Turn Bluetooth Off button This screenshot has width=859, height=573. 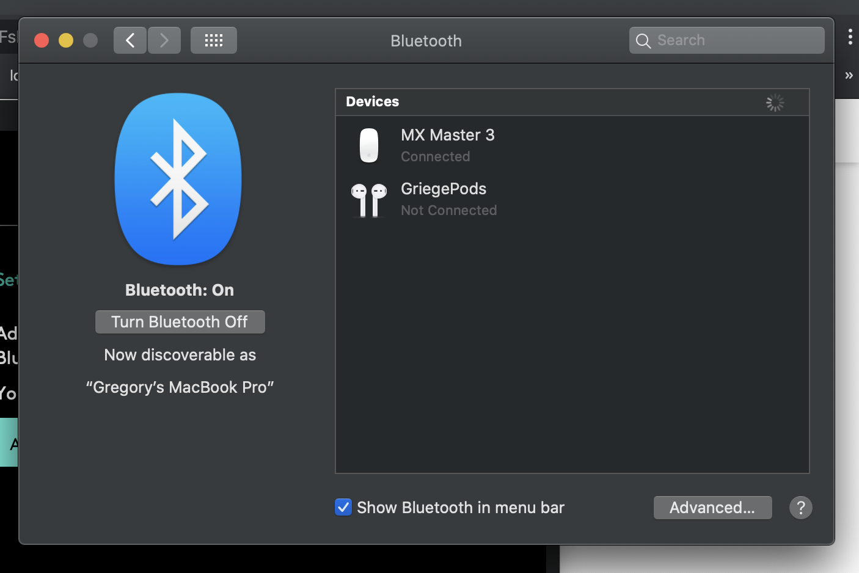click(x=180, y=322)
